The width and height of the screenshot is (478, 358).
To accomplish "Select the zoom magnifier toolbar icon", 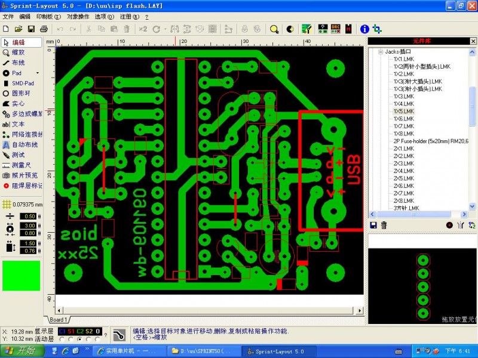I will (x=274, y=29).
